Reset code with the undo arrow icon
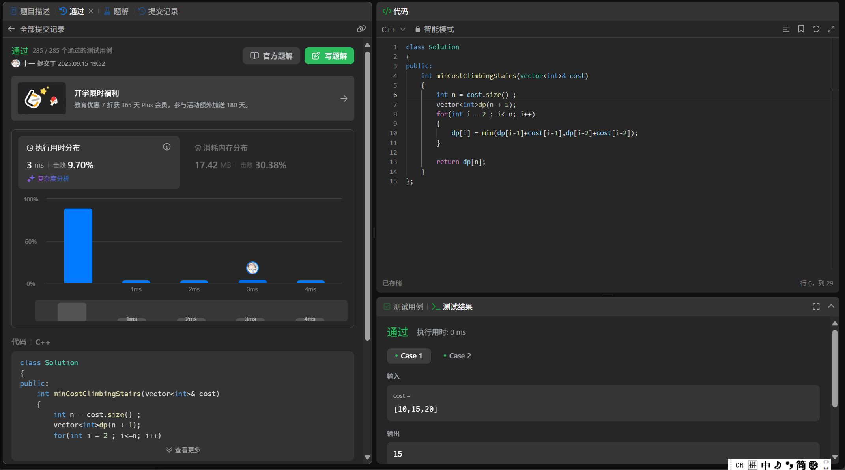The width and height of the screenshot is (845, 470). click(x=816, y=29)
